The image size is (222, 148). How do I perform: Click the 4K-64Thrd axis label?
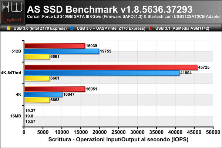tap(11, 73)
